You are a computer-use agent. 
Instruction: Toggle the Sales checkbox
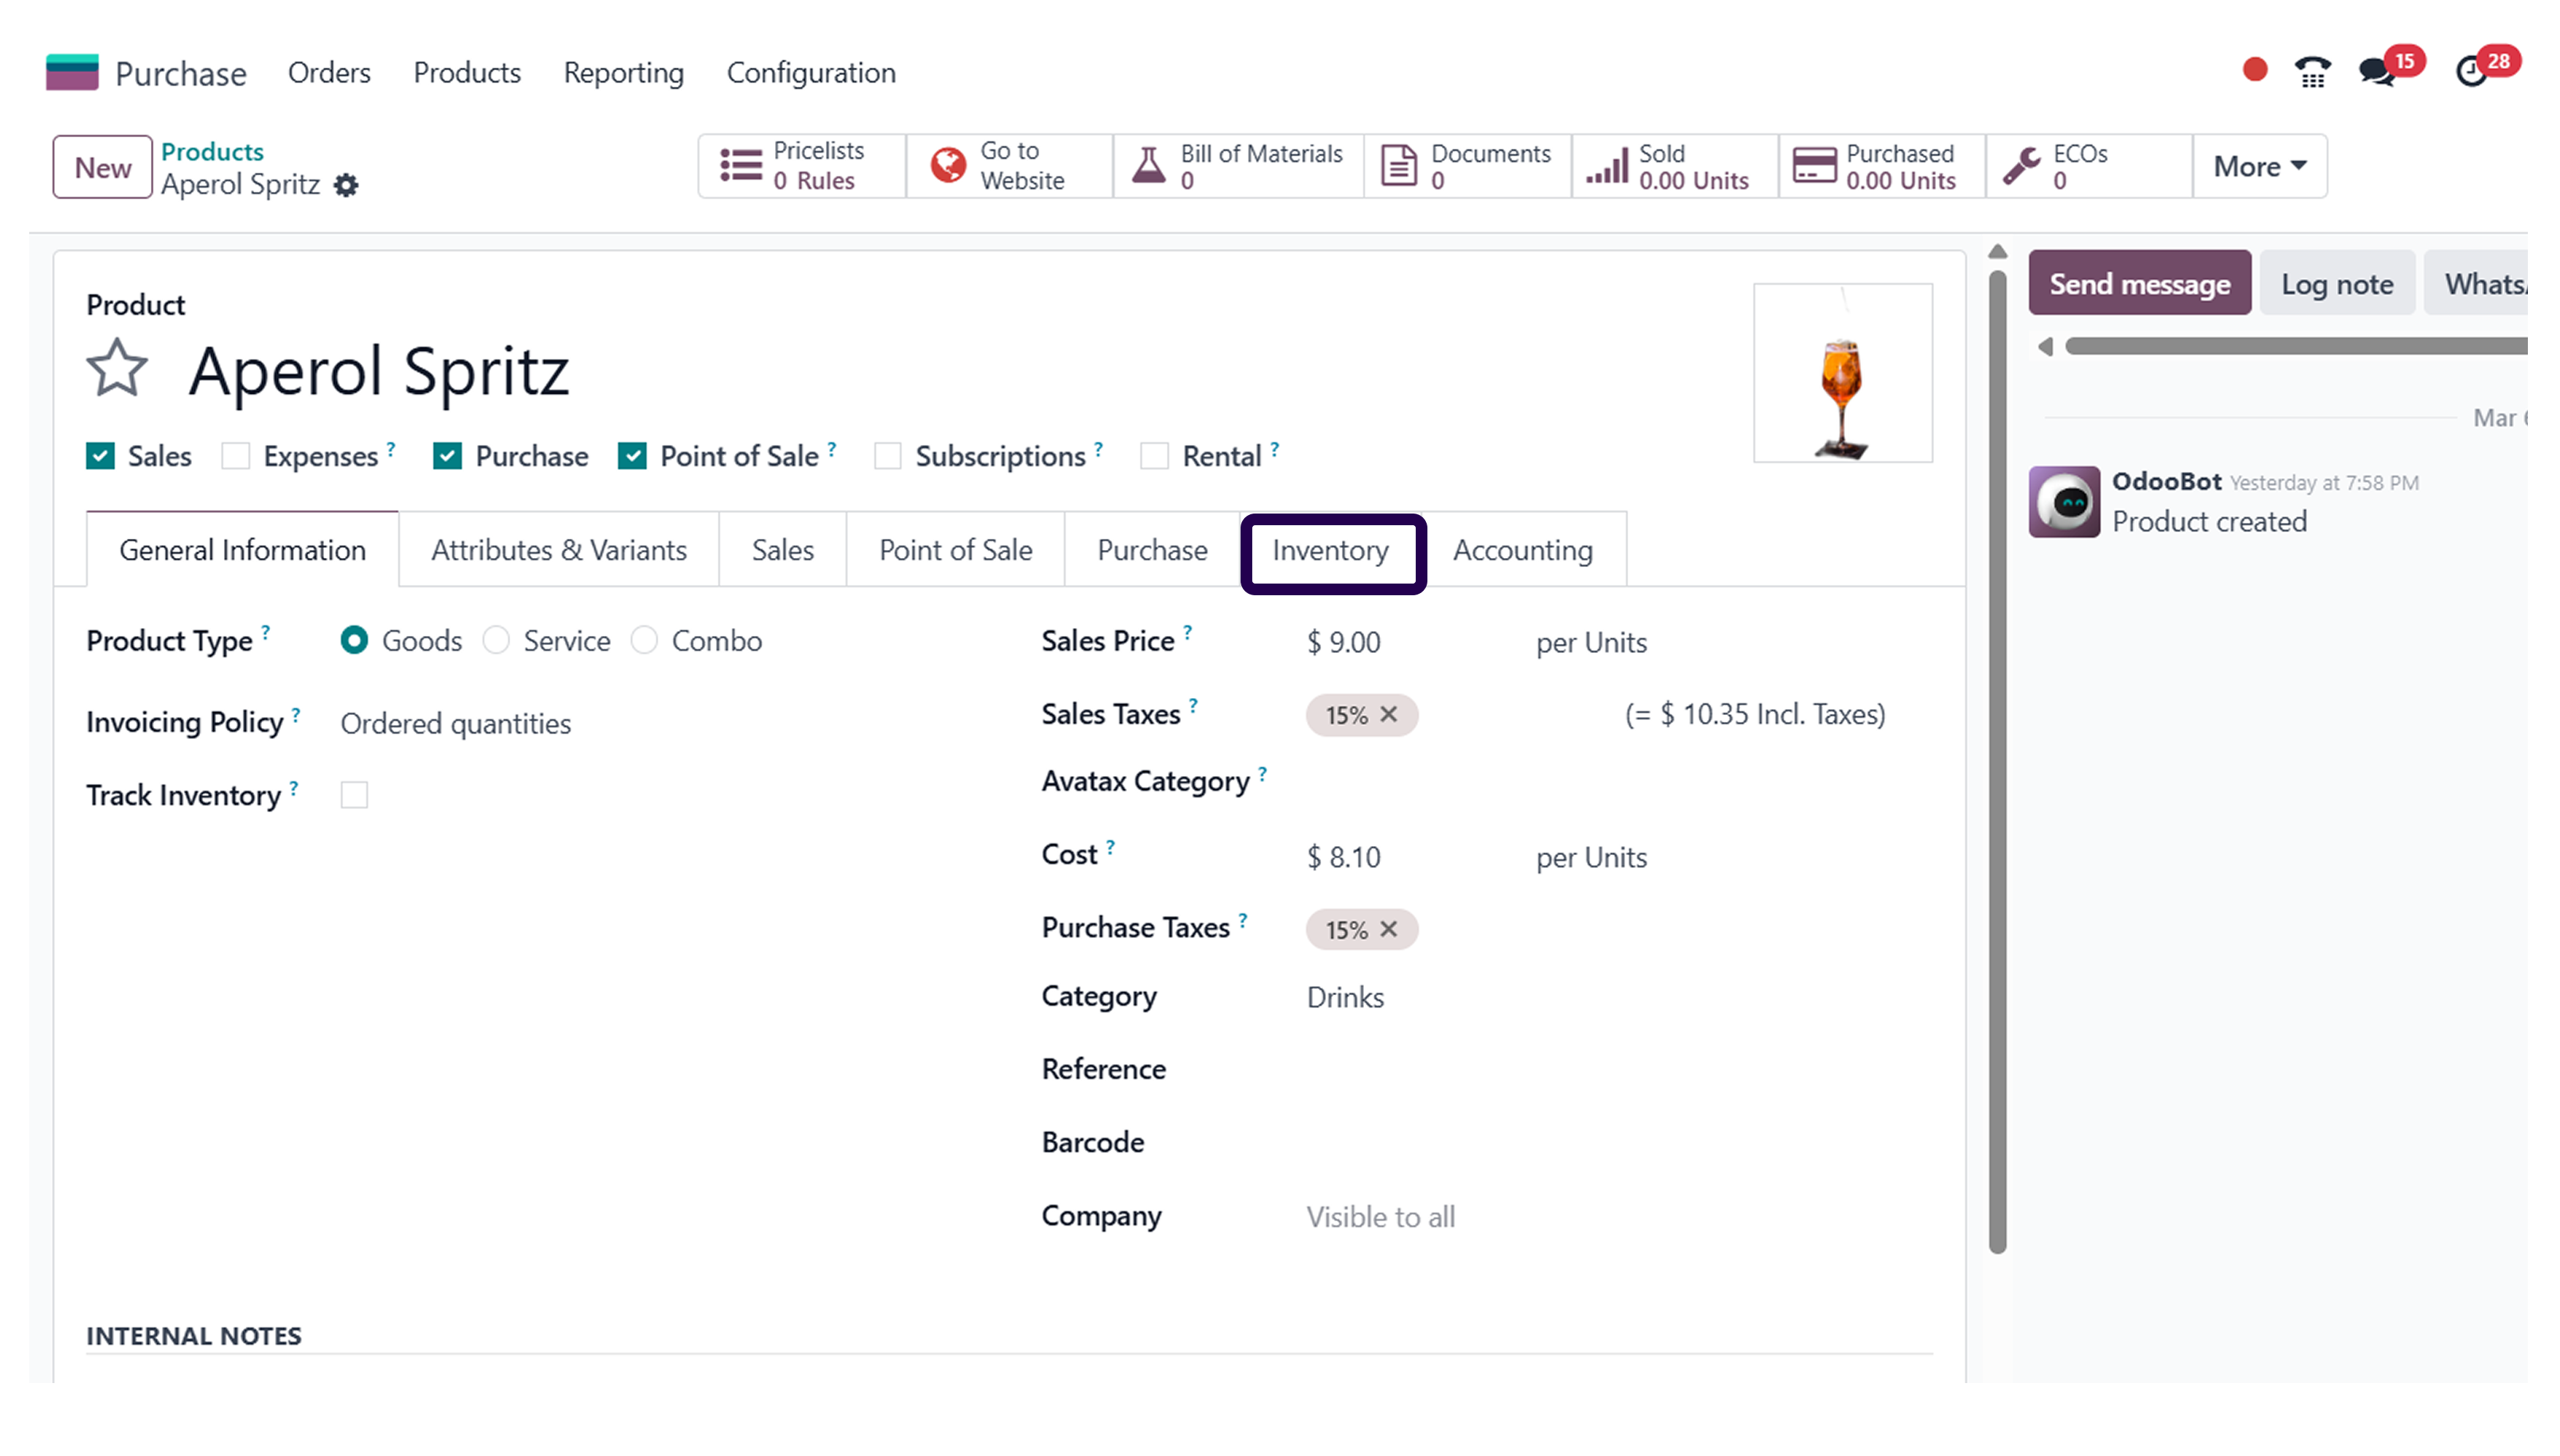[x=100, y=457]
